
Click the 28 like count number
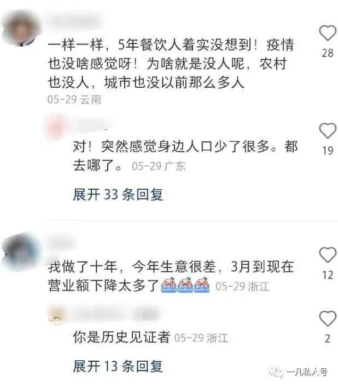click(x=328, y=53)
